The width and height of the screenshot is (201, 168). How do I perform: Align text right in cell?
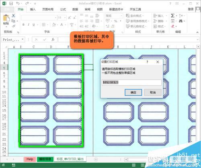[x=92, y=21]
